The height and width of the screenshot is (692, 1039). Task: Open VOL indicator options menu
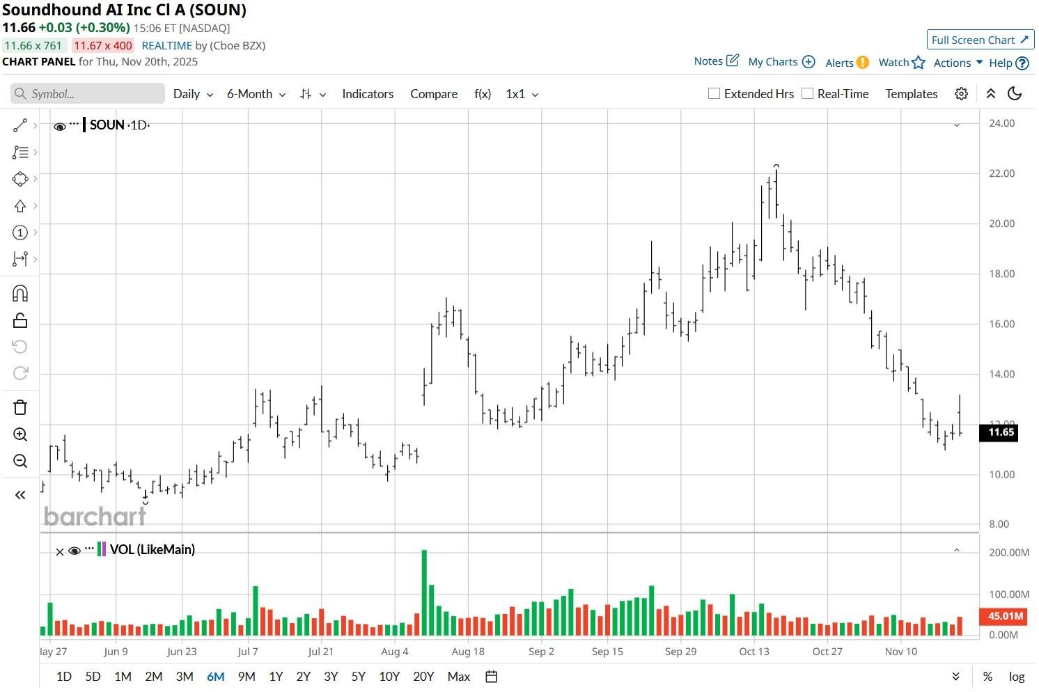pos(89,549)
